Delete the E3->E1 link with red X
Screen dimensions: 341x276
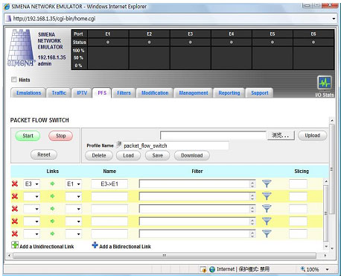click(15, 184)
